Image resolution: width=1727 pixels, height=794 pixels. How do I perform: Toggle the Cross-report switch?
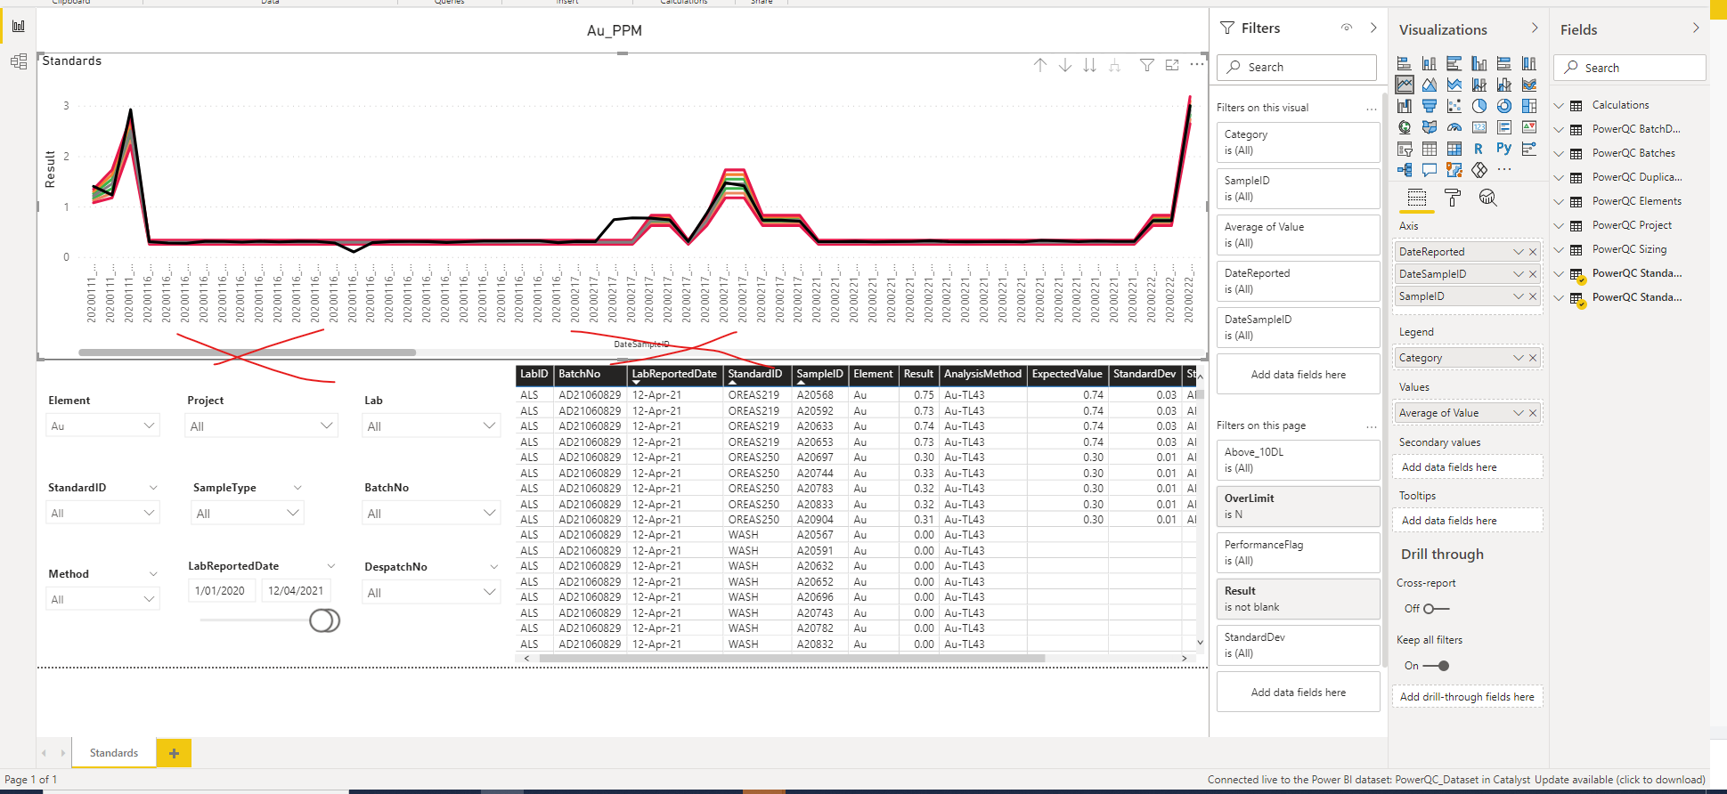click(1436, 609)
